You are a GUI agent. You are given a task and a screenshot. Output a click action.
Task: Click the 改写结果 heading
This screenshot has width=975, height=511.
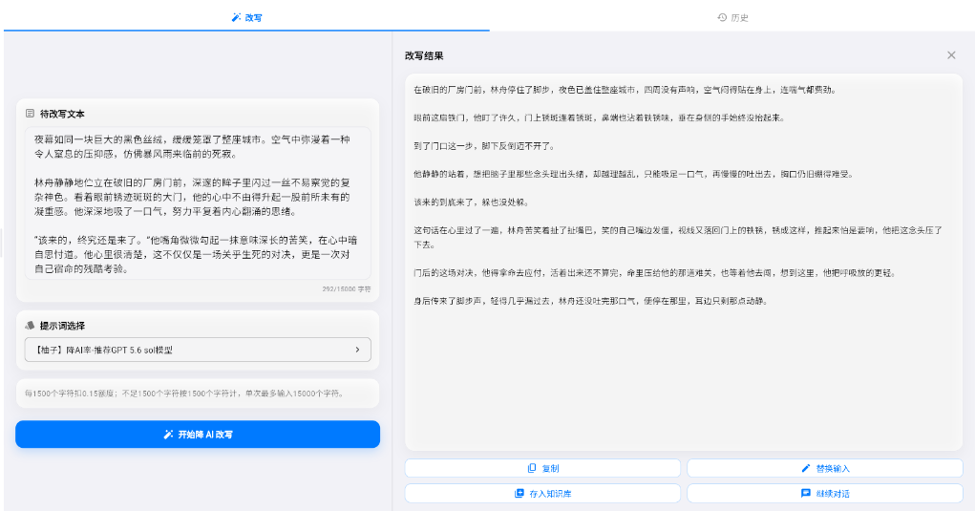(x=424, y=56)
